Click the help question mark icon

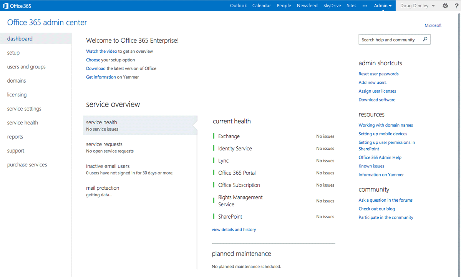tap(456, 6)
